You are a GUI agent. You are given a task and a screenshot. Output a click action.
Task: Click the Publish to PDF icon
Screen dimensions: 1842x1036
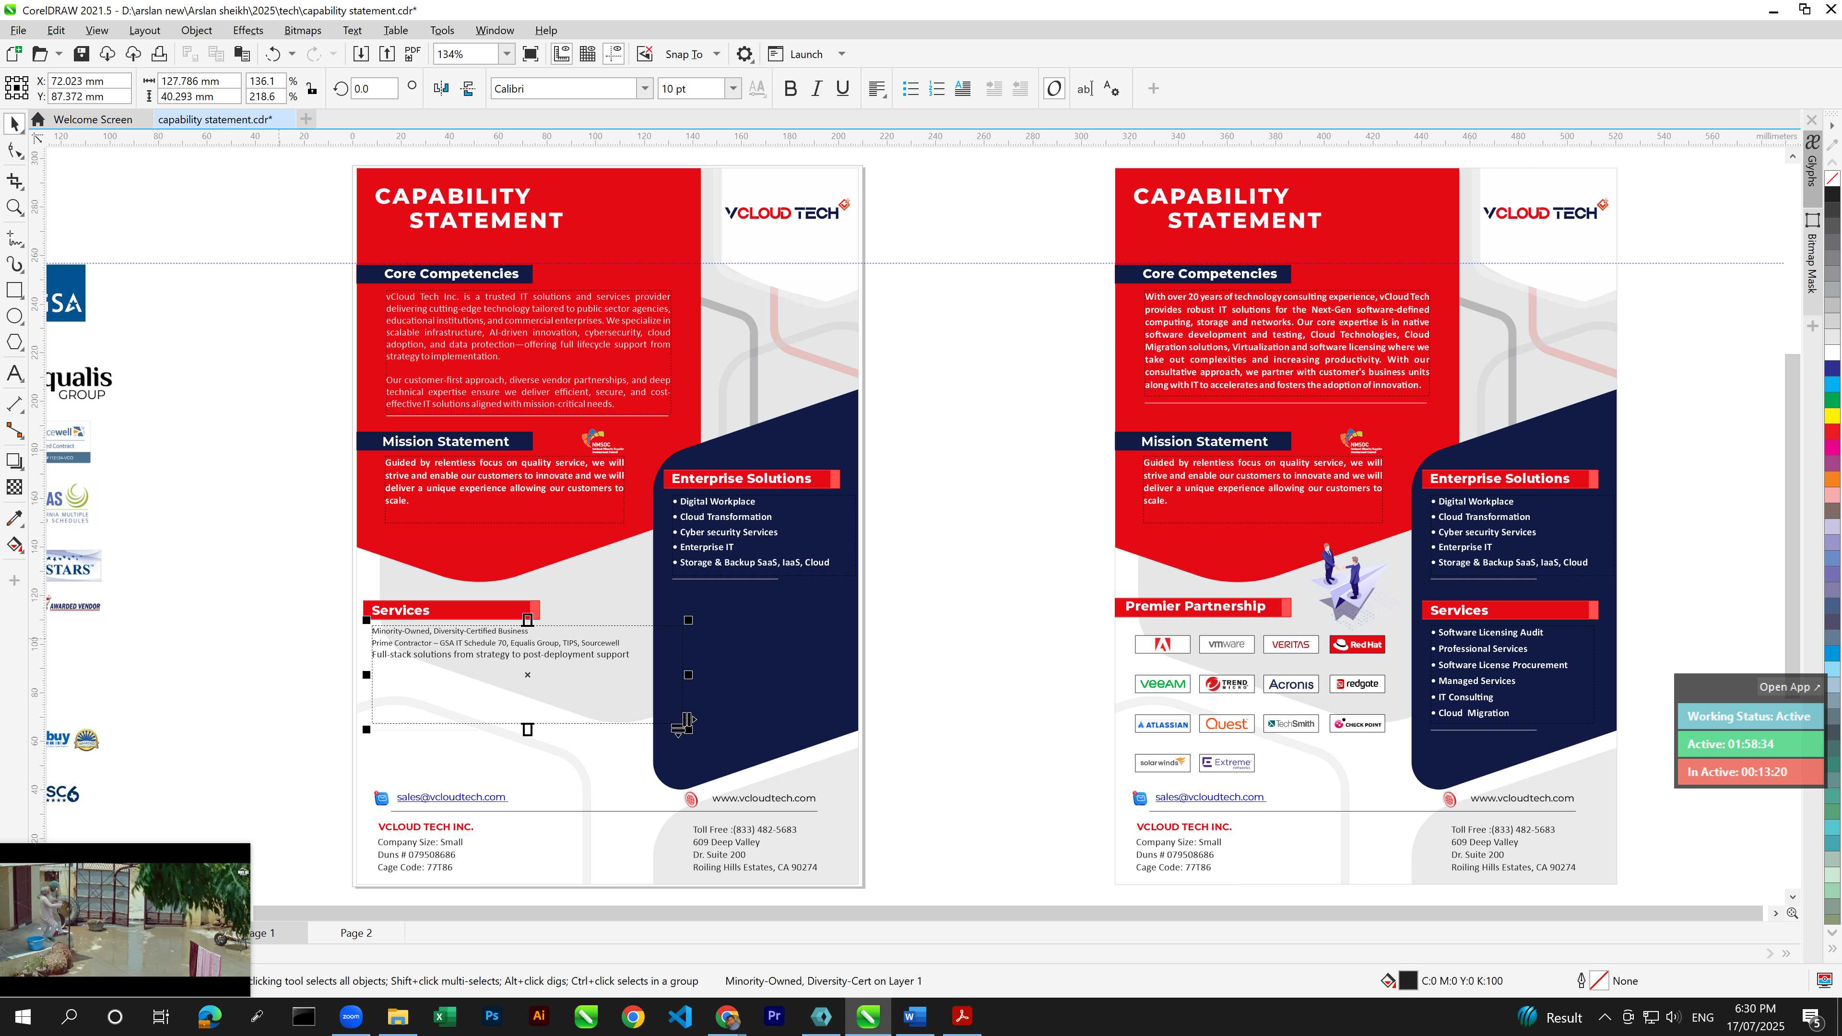click(413, 54)
